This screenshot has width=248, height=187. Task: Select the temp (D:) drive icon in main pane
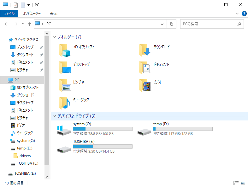pos(144,132)
